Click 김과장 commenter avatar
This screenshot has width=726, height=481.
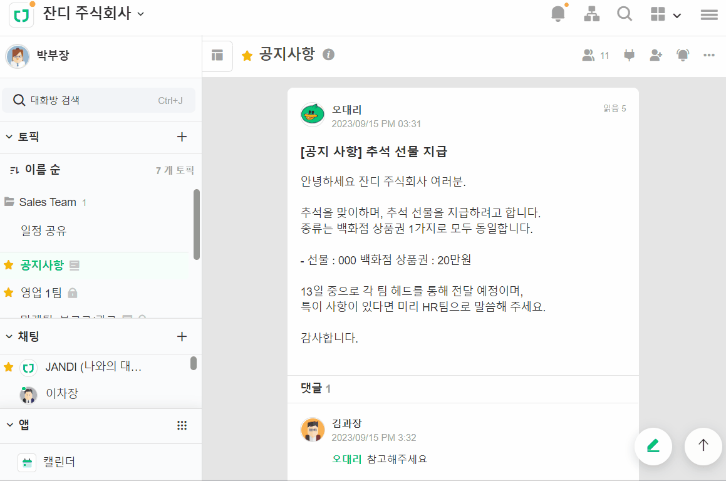(x=313, y=430)
